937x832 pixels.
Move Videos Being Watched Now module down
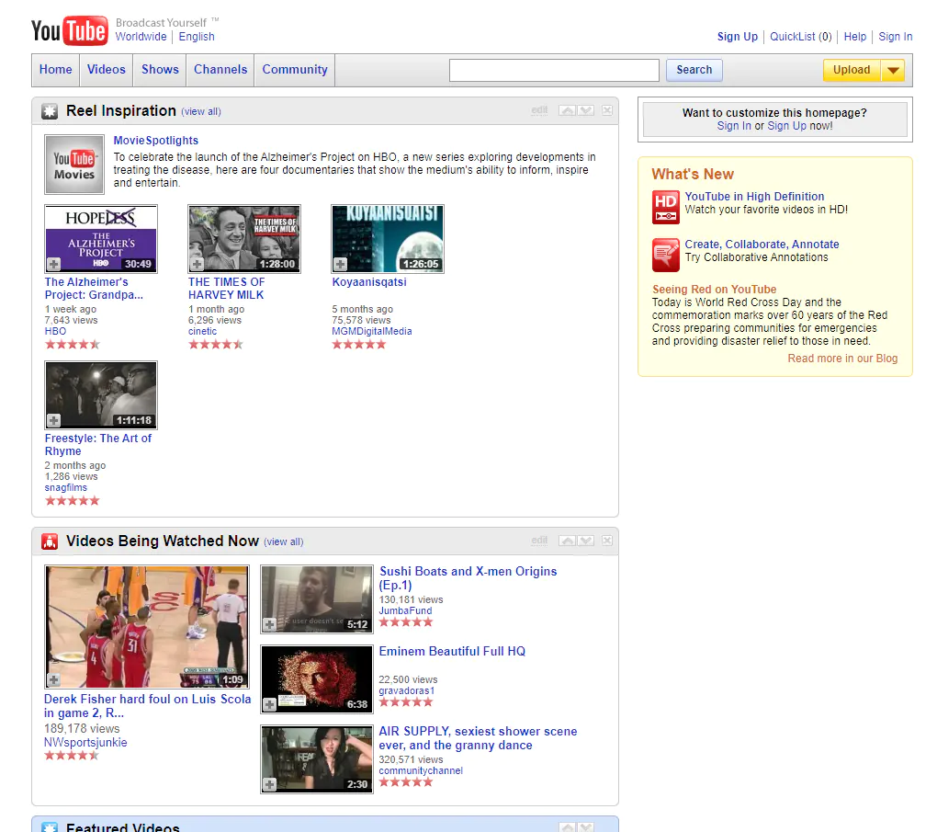(586, 541)
